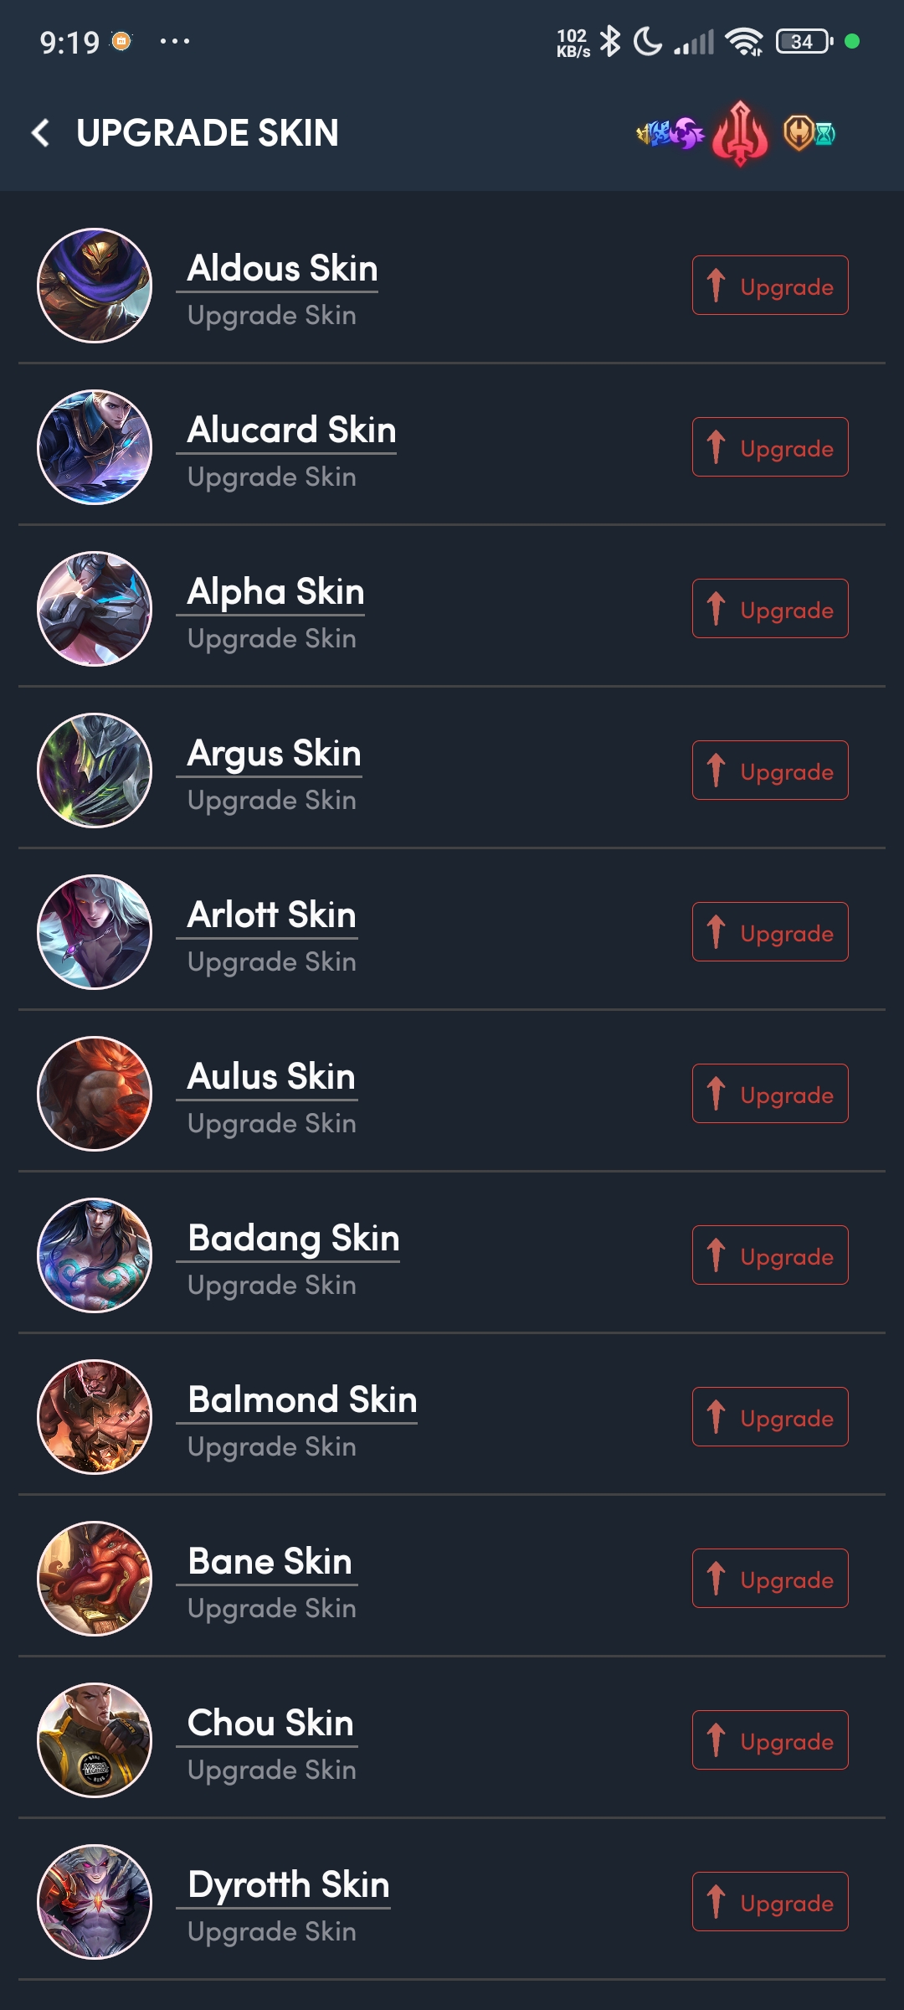Open the Alucard Skin title link
The image size is (904, 2010).
tap(291, 430)
